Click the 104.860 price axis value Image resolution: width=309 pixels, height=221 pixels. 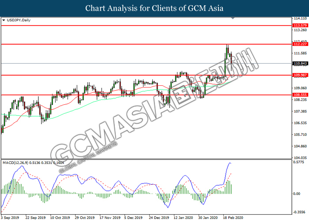click(300, 146)
